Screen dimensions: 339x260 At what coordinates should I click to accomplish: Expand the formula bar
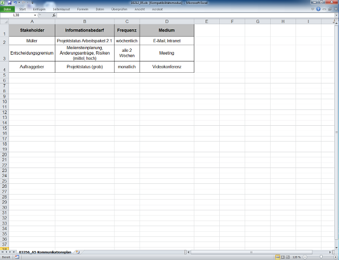[x=335, y=15]
